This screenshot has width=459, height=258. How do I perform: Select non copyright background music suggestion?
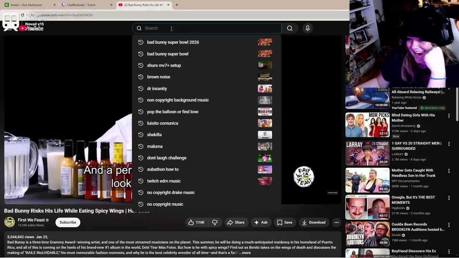pos(207,100)
